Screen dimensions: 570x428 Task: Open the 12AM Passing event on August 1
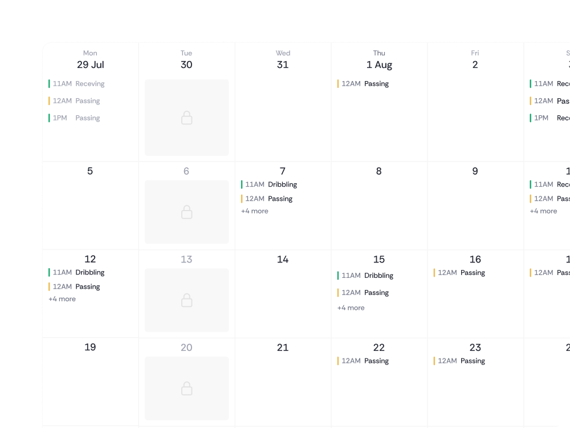click(366, 83)
